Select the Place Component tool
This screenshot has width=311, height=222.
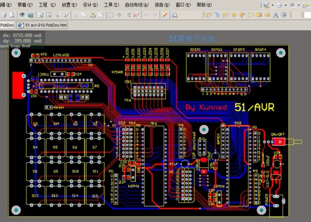(284, 15)
